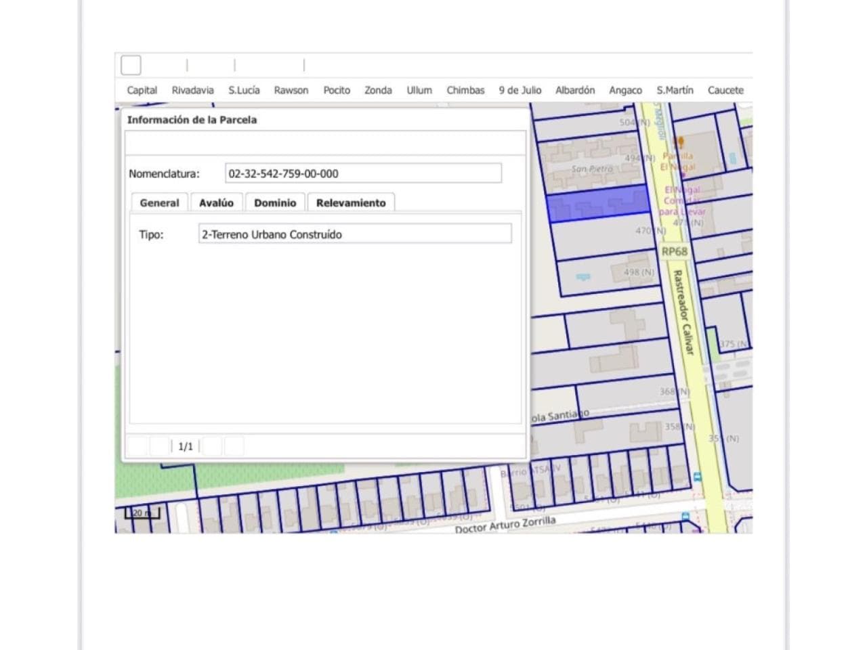Choose the Chimbas department link
Image resolution: width=867 pixels, height=650 pixels.
coord(465,90)
